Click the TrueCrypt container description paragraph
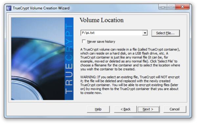Viewport: 197px width, 124px height. tap(130, 59)
